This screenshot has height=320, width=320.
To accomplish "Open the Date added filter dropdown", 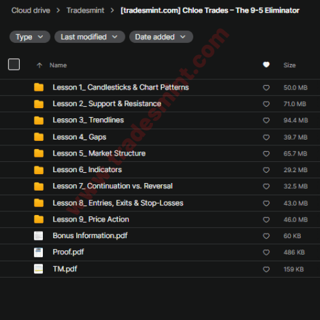I will pyautogui.click(x=161, y=37).
